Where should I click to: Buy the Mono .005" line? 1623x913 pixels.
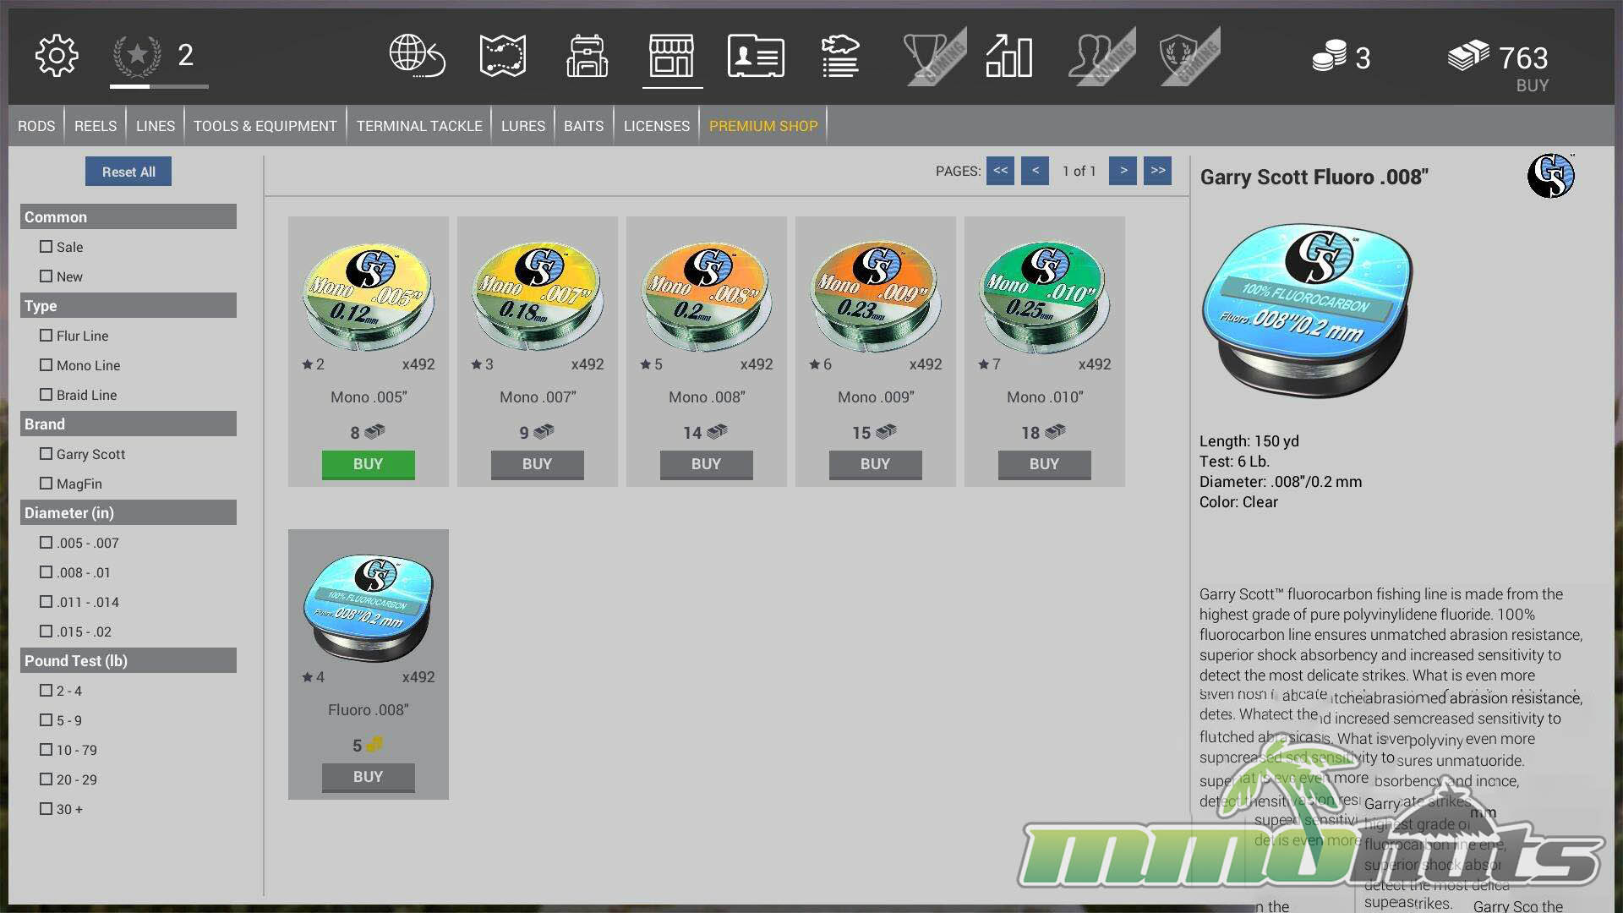tap(368, 464)
